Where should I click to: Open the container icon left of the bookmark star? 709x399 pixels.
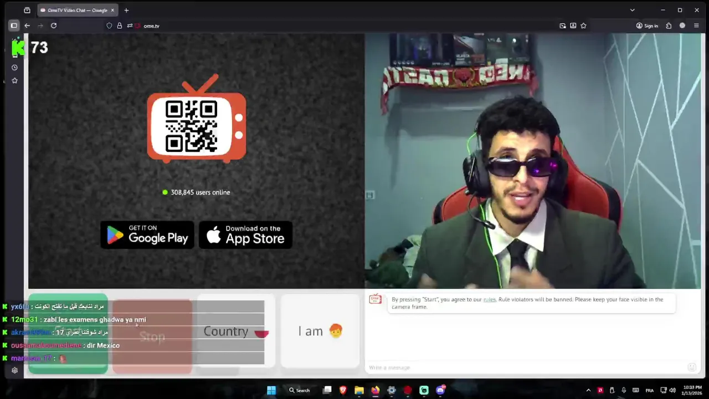click(573, 25)
